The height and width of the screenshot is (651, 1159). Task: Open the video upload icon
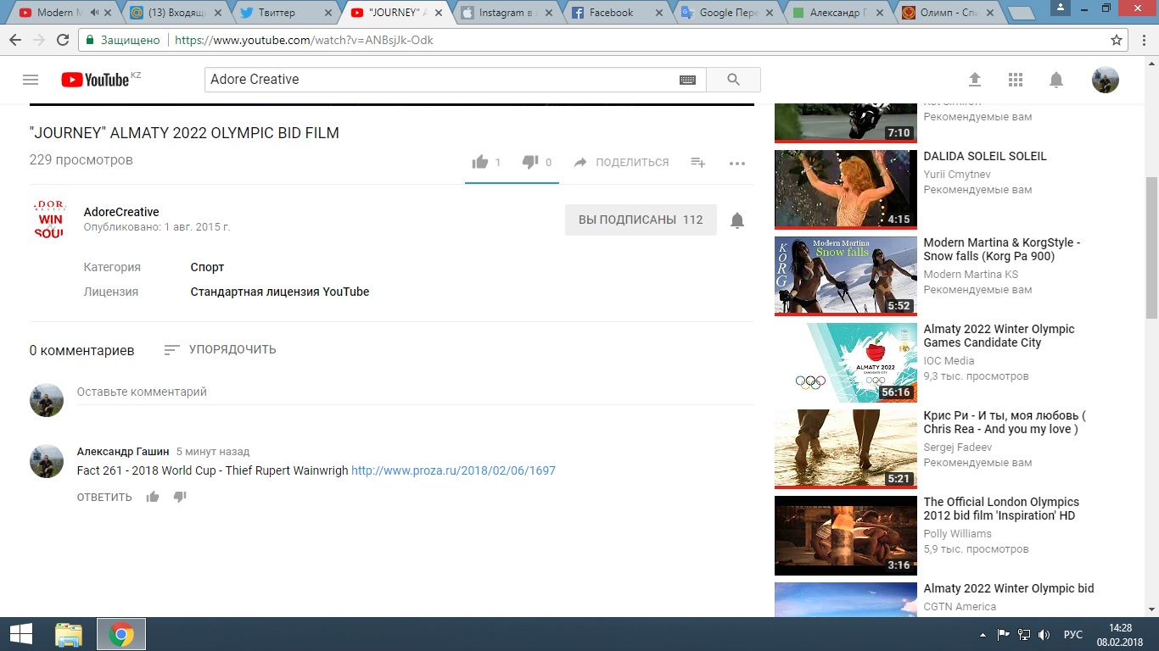975,80
